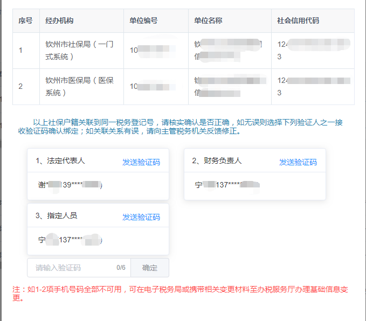Image resolution: width=366 pixels, height=321 pixels.
Task: Click the masked phone number starting with 谢
Action: pyautogui.click(x=70, y=185)
